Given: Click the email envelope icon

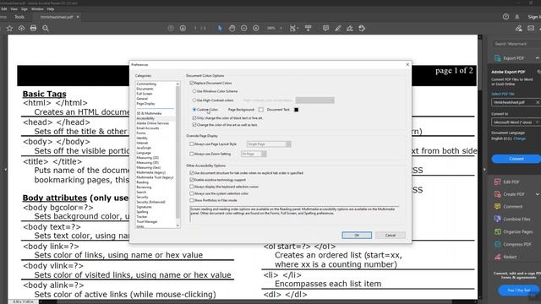Looking at the screenshot, I should (531, 28).
